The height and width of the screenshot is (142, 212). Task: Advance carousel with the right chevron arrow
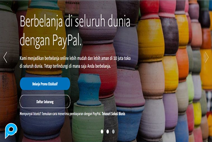click(x=207, y=57)
